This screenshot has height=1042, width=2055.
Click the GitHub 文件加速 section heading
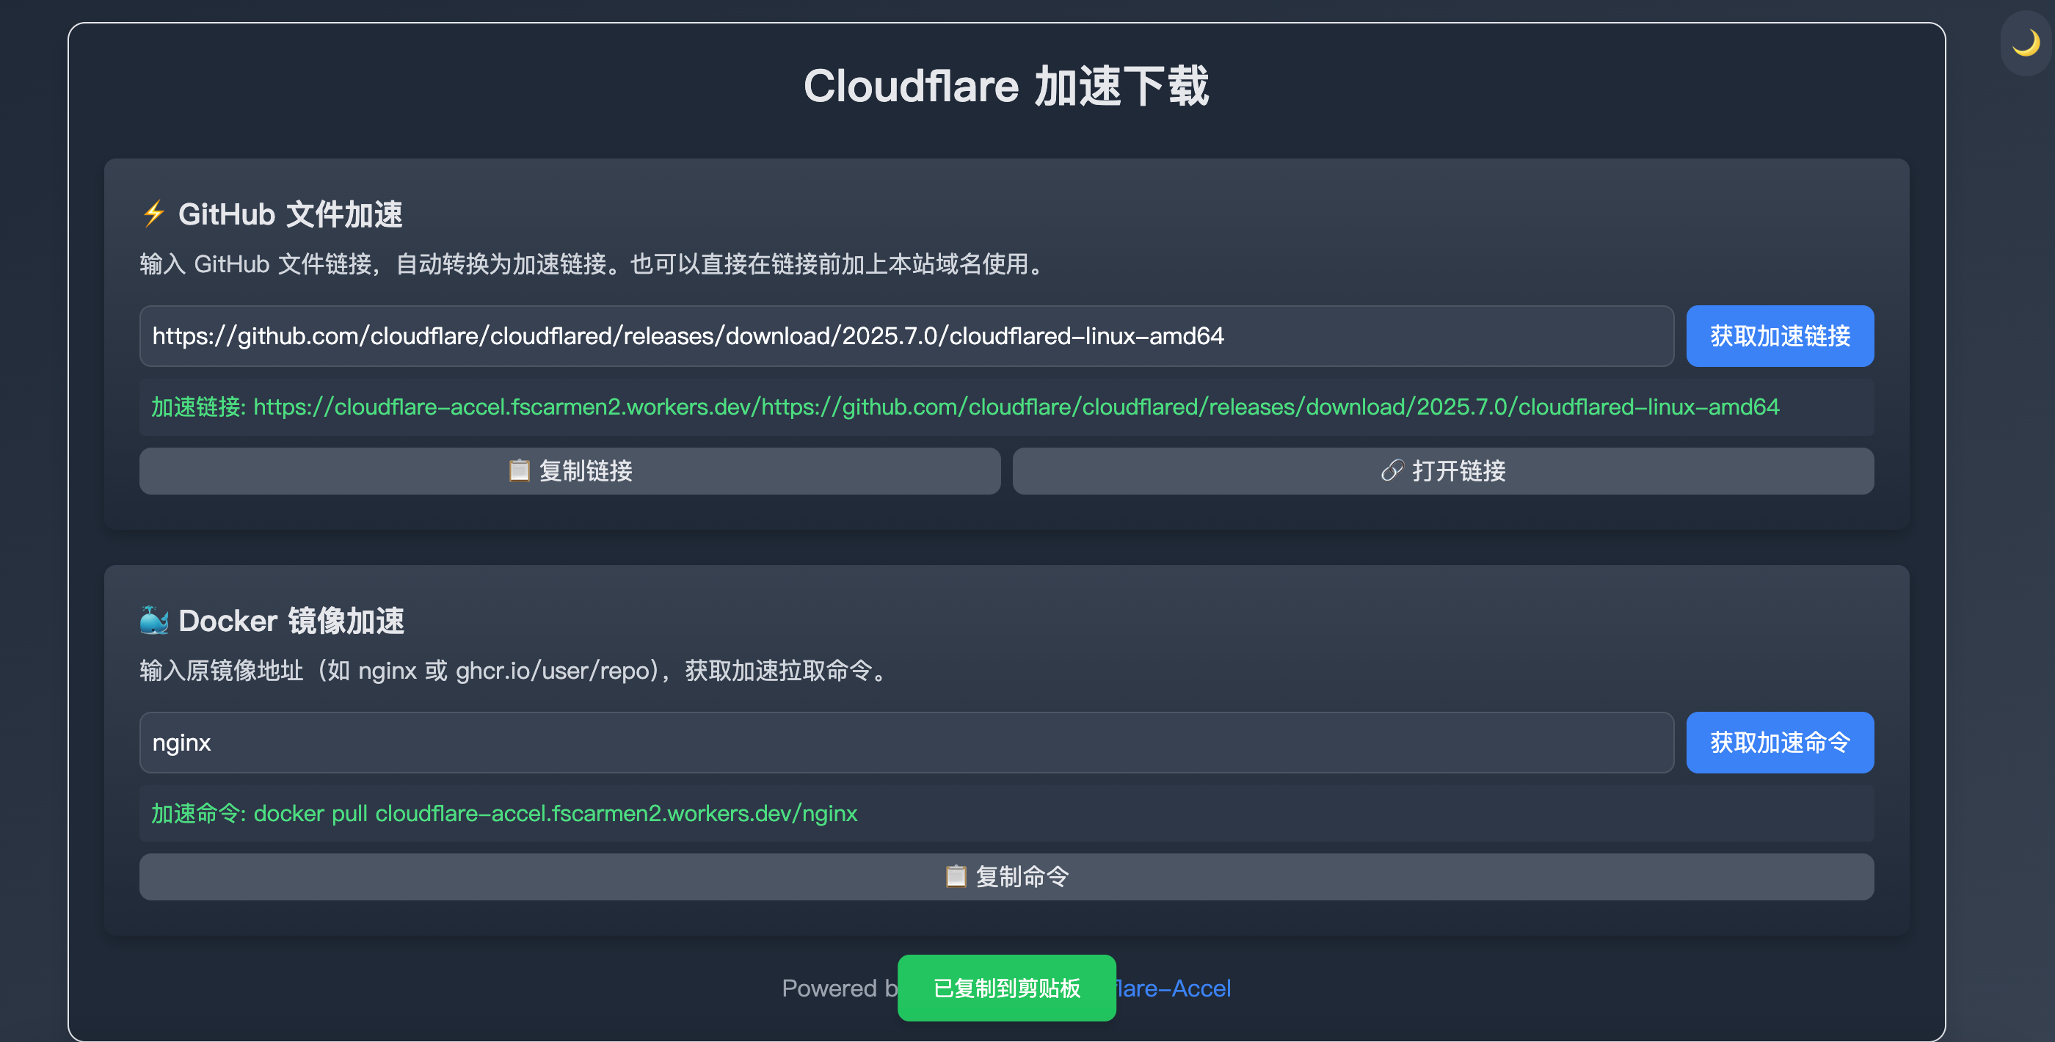[x=291, y=214]
